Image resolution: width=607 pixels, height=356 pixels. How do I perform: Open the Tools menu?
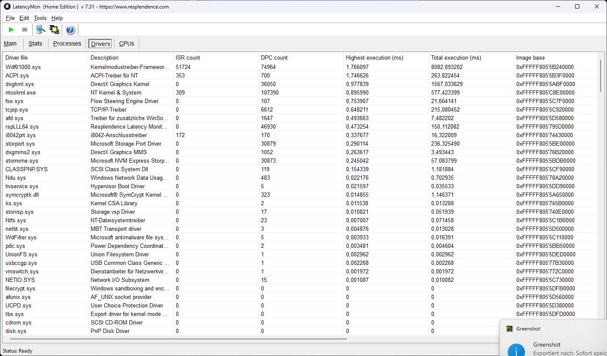40,18
